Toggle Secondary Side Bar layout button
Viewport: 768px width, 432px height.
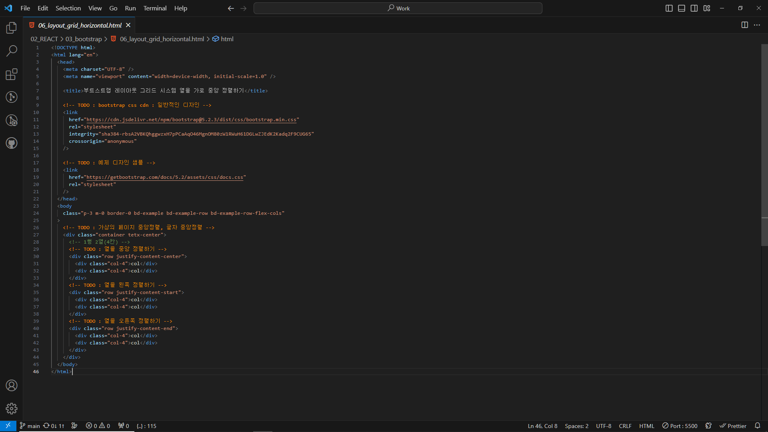[694, 8]
